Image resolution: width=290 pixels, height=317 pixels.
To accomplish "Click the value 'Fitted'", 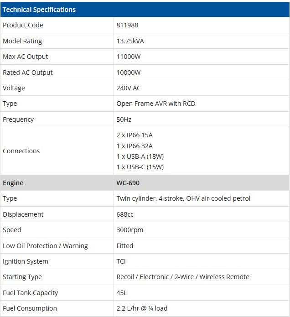I will click(x=124, y=246).
